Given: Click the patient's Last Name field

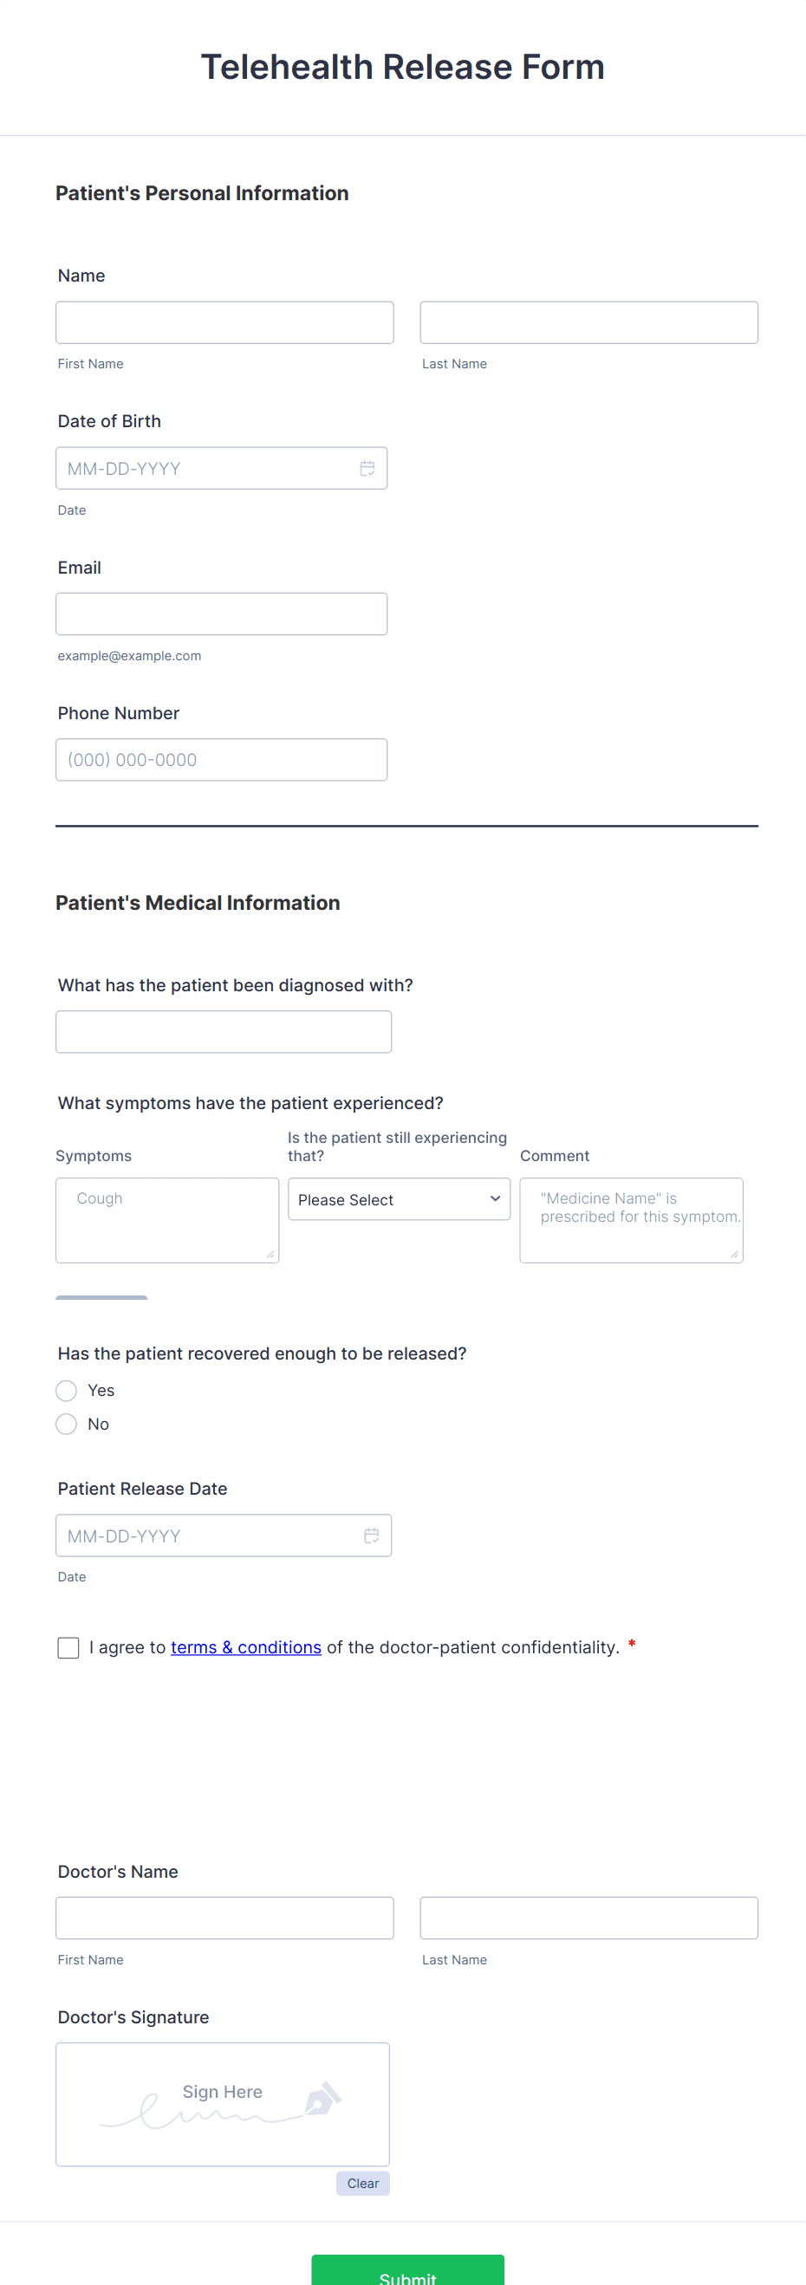Looking at the screenshot, I should pyautogui.click(x=588, y=322).
